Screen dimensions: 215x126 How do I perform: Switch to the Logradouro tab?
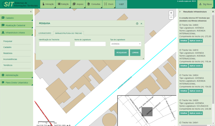click(x=45, y=33)
